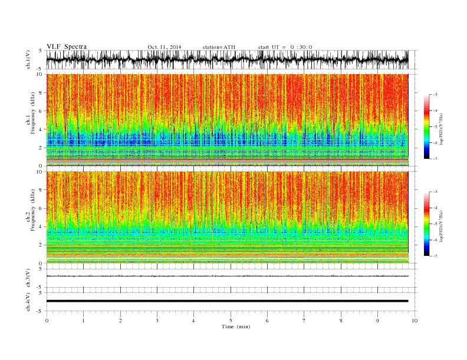Click the "ch.1(V)" waveform axis label
The width and height of the screenshot is (467, 360).
coord(28,59)
